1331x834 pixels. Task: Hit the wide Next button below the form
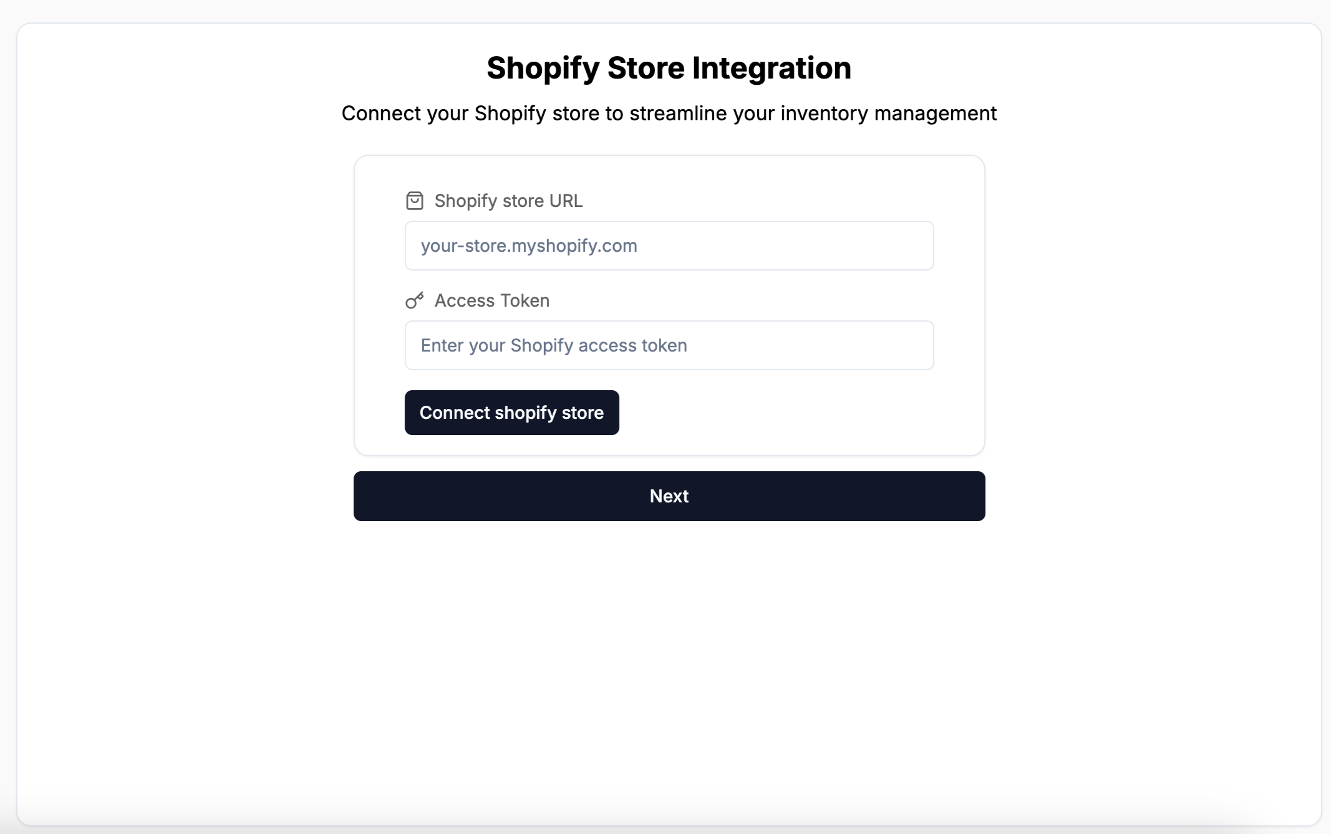click(x=669, y=496)
